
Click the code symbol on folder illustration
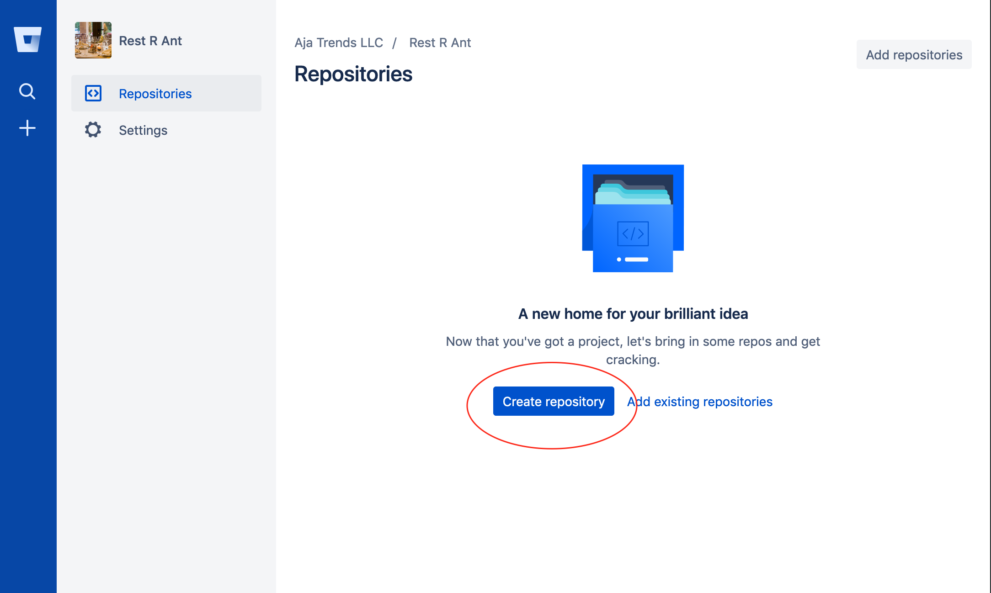[633, 234]
